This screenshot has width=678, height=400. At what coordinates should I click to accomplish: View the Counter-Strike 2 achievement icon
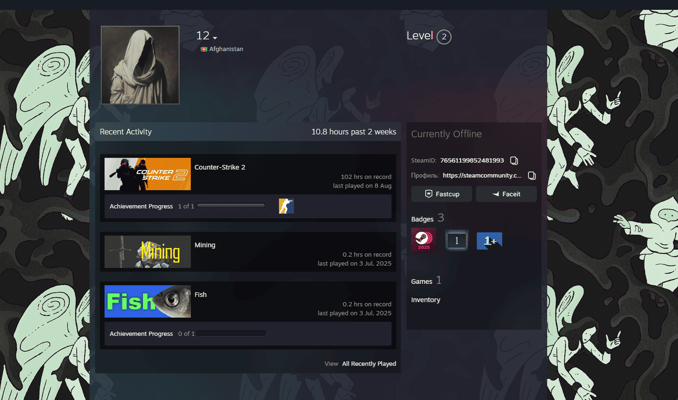click(286, 206)
